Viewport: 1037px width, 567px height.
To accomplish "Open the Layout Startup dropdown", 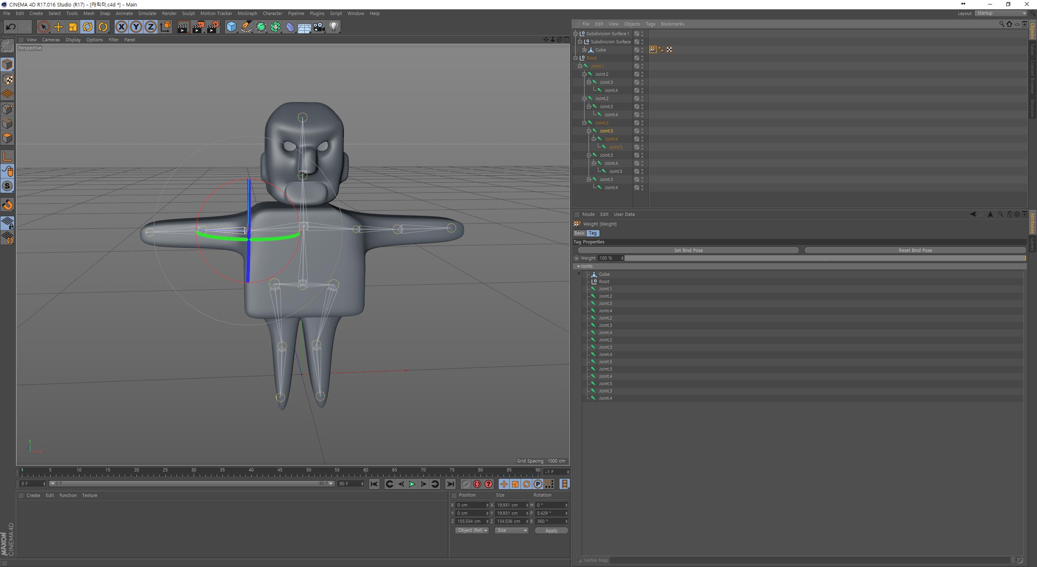I will pyautogui.click(x=1001, y=13).
